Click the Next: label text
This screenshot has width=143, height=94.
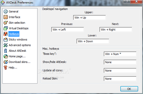[115, 24]
